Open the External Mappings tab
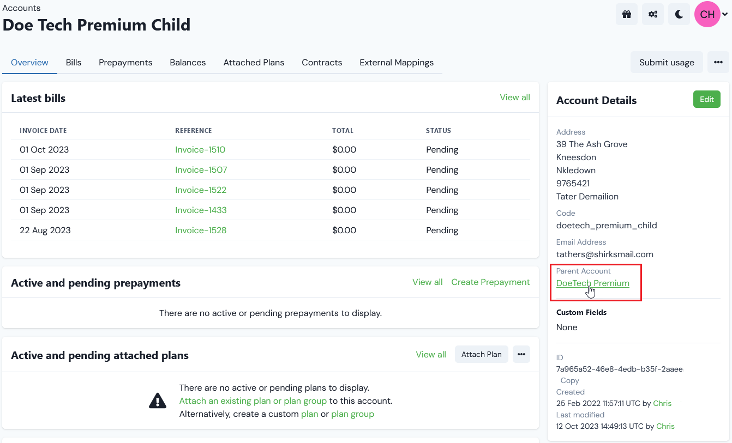 point(397,62)
